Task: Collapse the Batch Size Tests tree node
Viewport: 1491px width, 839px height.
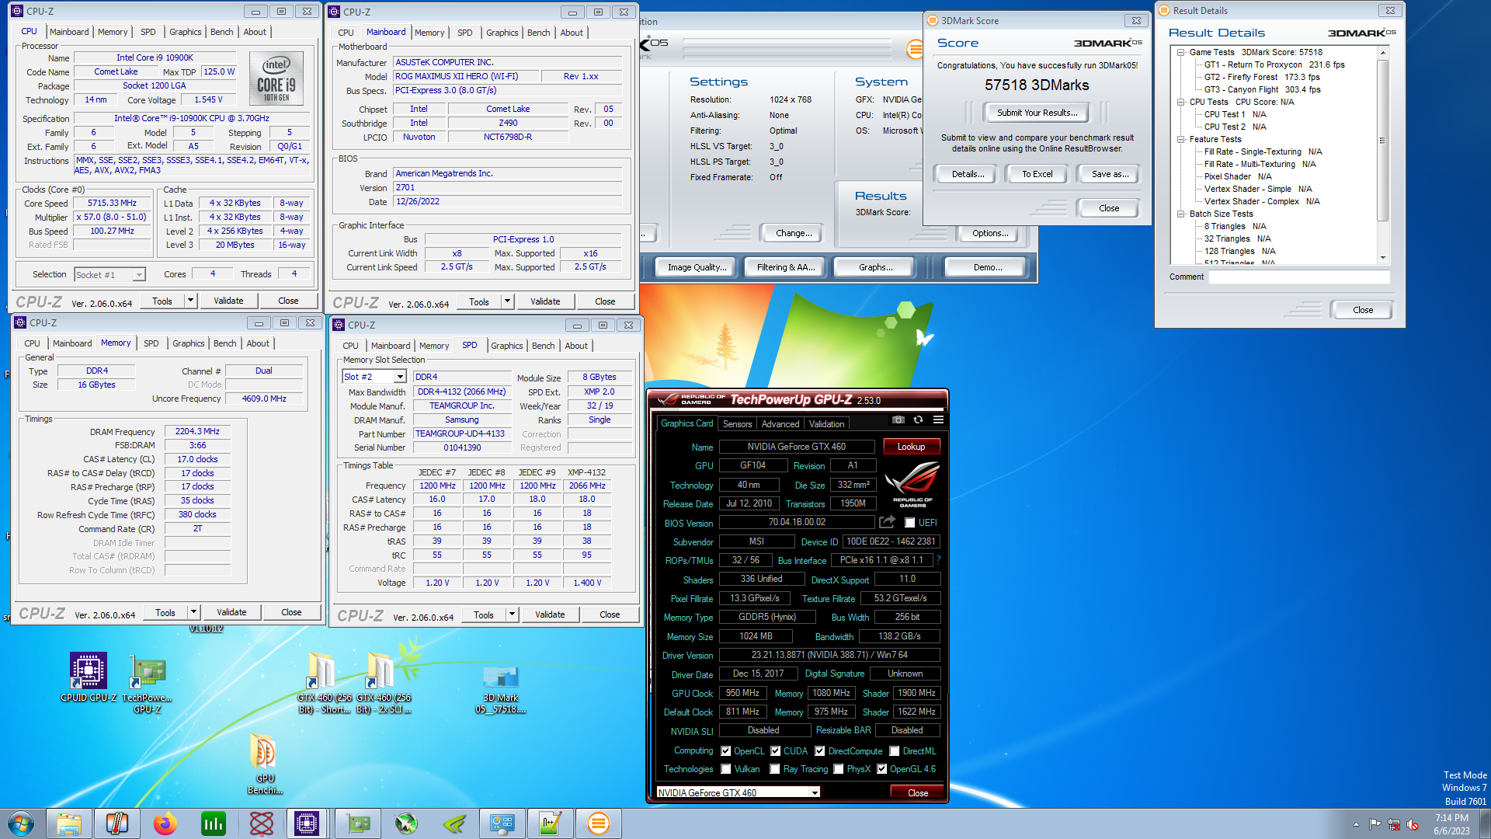Action: pyautogui.click(x=1180, y=214)
